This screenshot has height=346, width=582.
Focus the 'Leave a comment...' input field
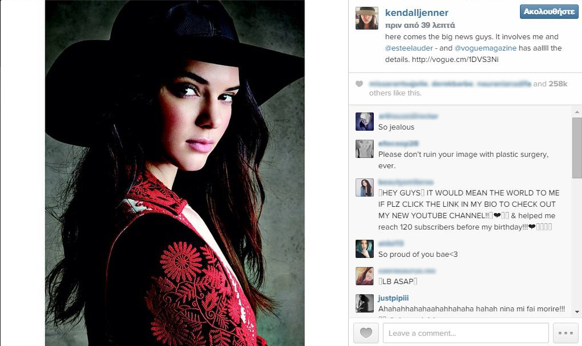point(466,333)
